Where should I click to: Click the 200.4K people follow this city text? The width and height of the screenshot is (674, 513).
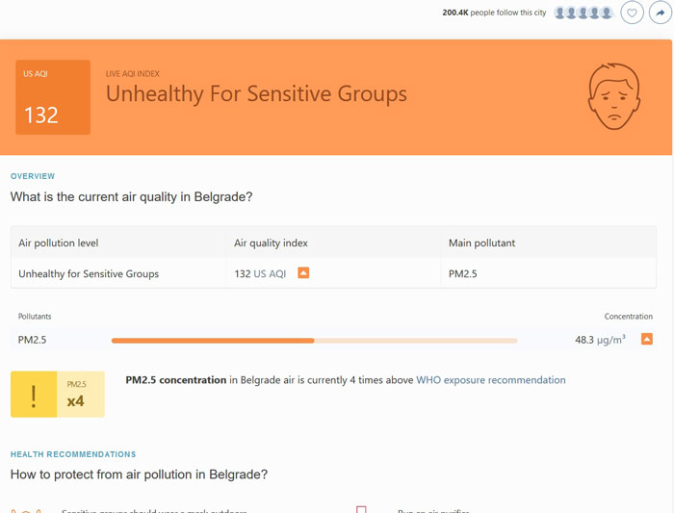coord(494,13)
